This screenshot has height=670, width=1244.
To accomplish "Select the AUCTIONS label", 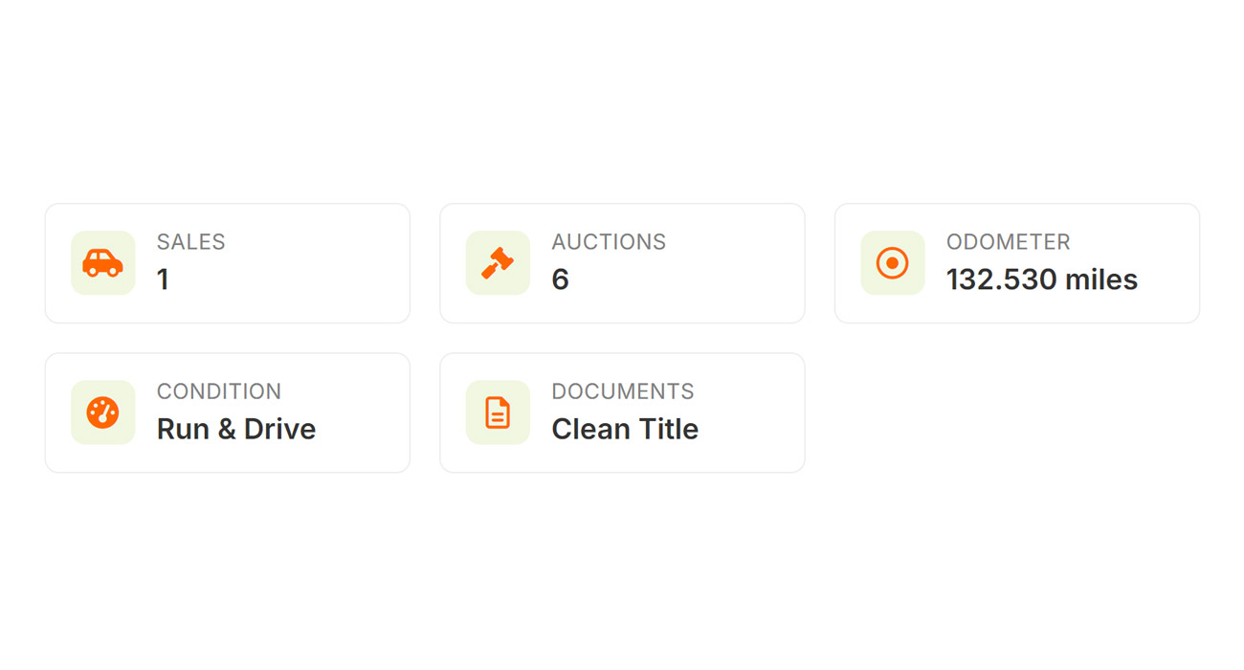I will coord(609,242).
